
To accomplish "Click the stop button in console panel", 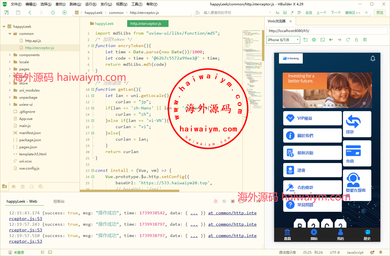I will 233,201.
